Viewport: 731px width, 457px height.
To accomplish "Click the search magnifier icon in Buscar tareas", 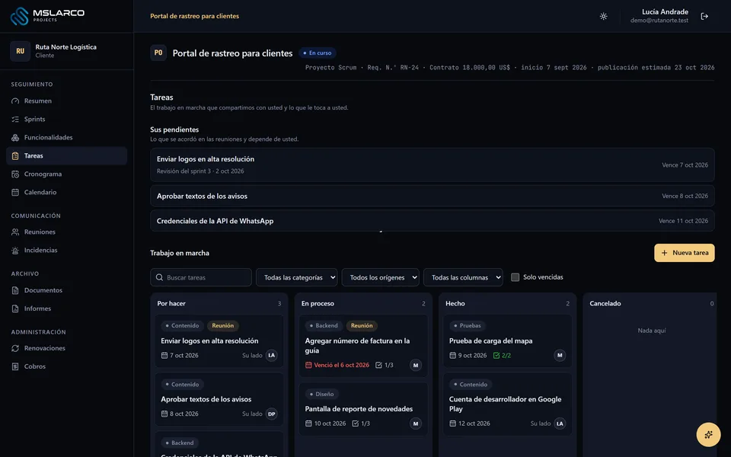I will (x=159, y=277).
